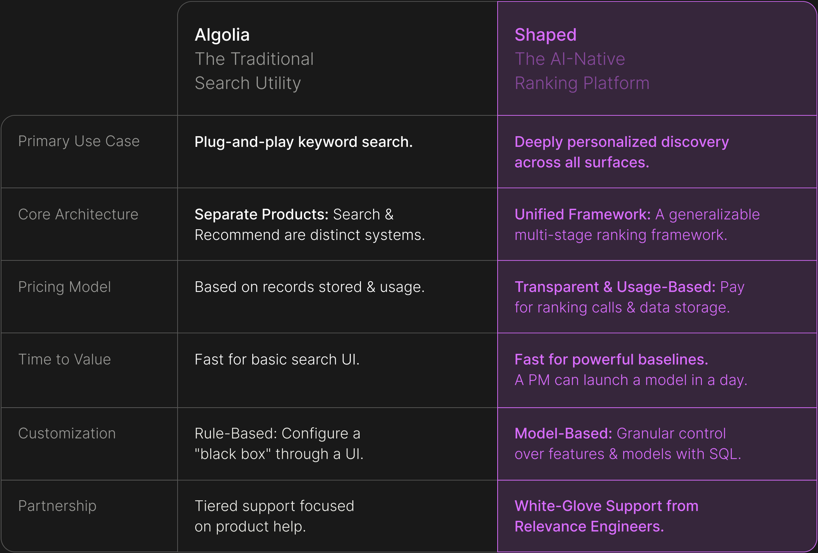Select the Customization row label
The width and height of the screenshot is (818, 553).
67,433
